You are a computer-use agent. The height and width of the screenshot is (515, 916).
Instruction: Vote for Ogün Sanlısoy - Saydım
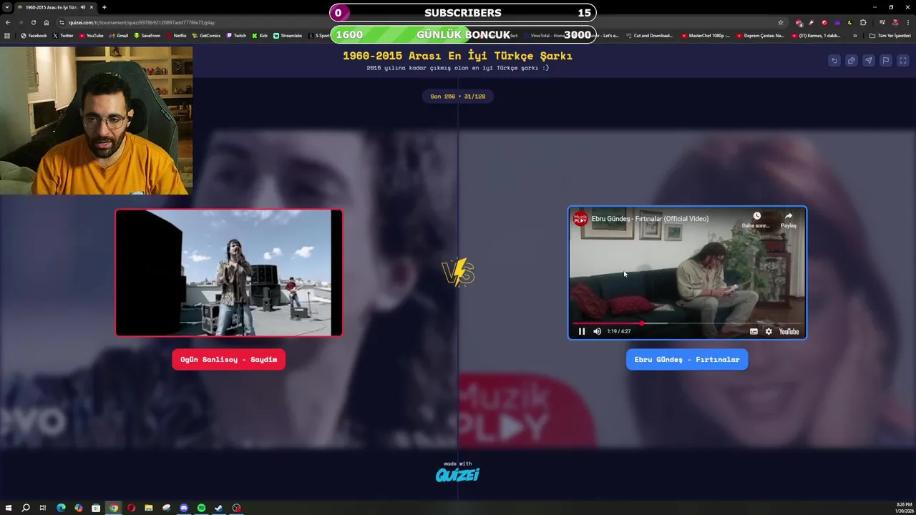(228, 359)
